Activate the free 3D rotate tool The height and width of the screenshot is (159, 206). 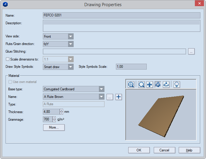click(158, 84)
